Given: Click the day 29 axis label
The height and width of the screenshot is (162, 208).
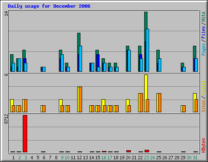Looking at the screenshot, I should pos(183,158).
